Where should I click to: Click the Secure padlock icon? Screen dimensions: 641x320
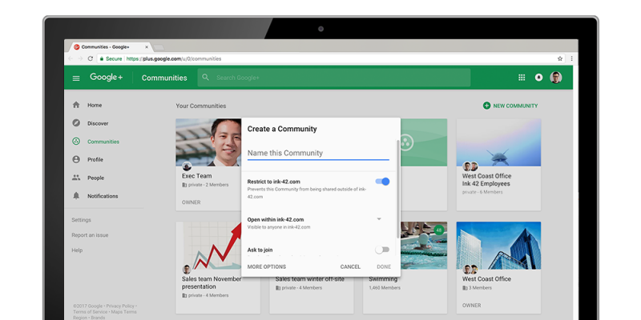102,58
